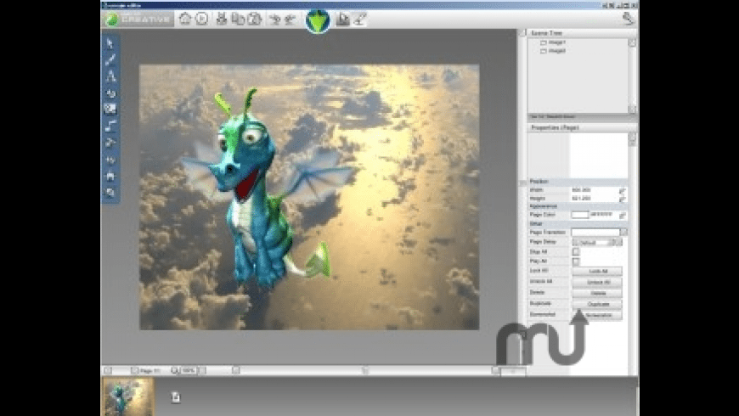This screenshot has width=739, height=416.
Task: Select the line drawing tool
Action: point(110,59)
